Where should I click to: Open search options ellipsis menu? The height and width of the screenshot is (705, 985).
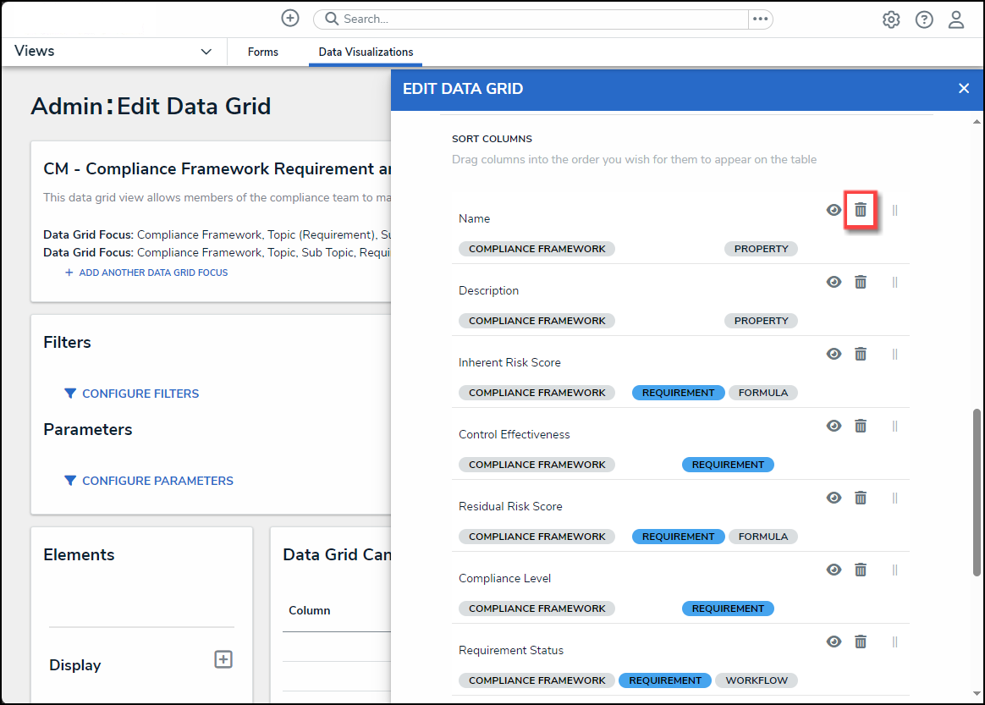[760, 19]
